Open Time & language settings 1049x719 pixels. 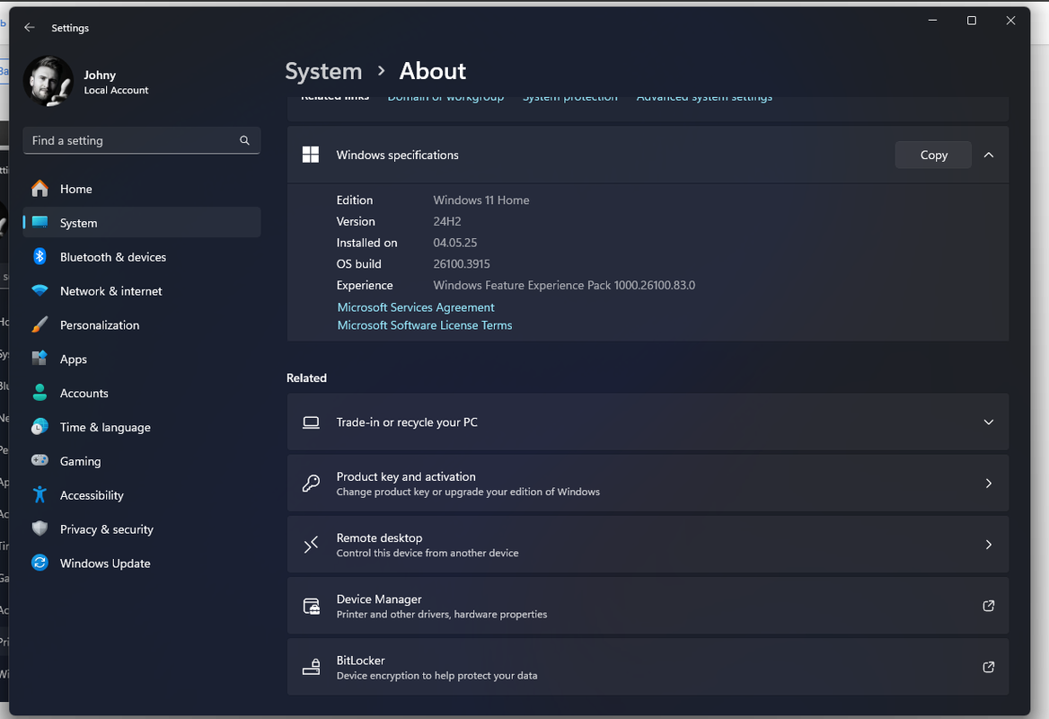pos(141,427)
